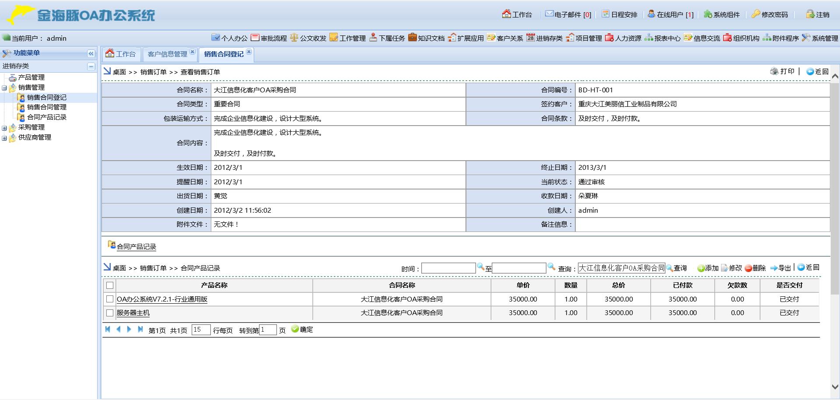Open date picker for end time
840x400 pixels.
point(551,267)
